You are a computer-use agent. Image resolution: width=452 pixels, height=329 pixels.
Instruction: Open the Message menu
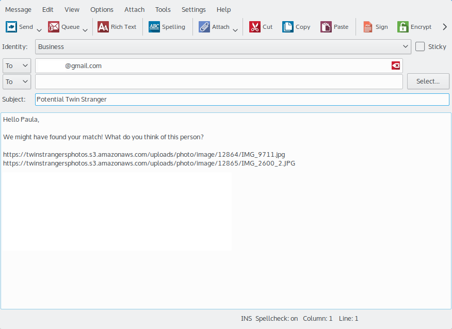[18, 9]
